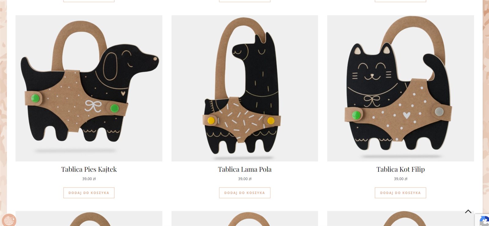
Task: Open the round cookie settings icon
Action: [x=9, y=220]
